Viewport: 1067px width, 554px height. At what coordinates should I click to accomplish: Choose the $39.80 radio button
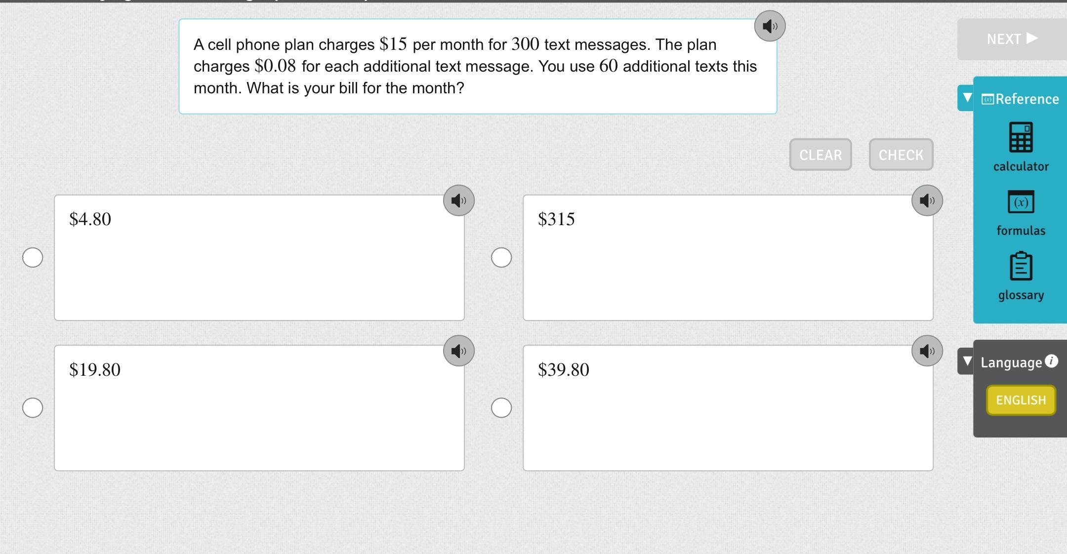pos(501,408)
